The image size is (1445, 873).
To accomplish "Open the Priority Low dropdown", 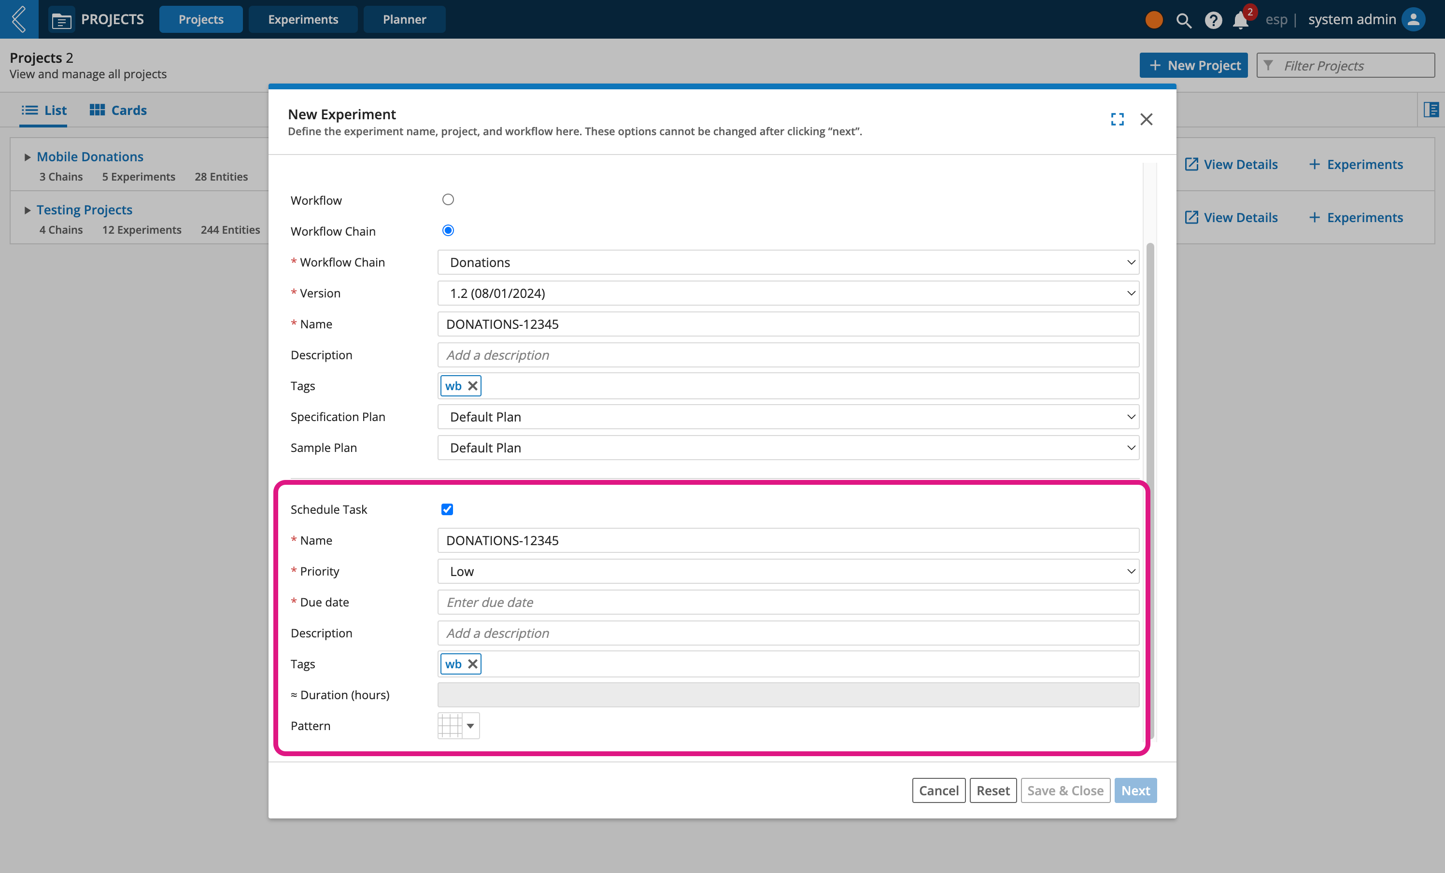I will 788,571.
